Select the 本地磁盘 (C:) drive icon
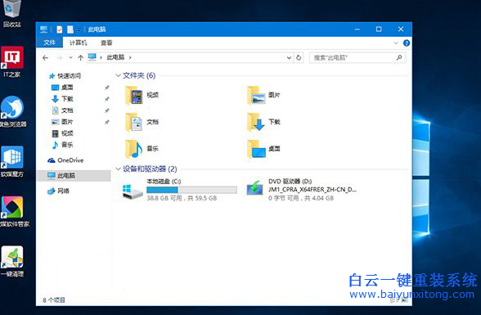Screen dimensions: 481x315 pyautogui.click(x=133, y=191)
